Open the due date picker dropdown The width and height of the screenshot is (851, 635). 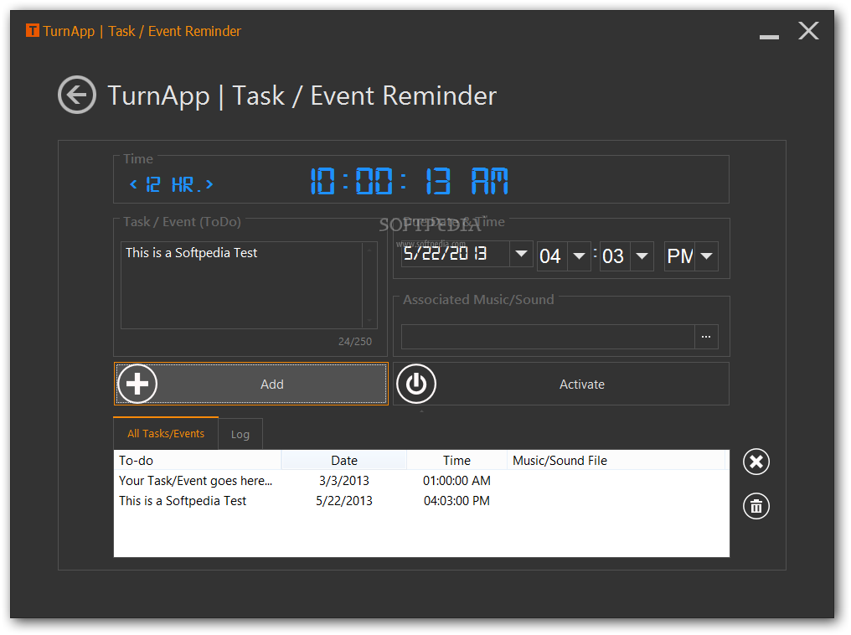pos(522,254)
